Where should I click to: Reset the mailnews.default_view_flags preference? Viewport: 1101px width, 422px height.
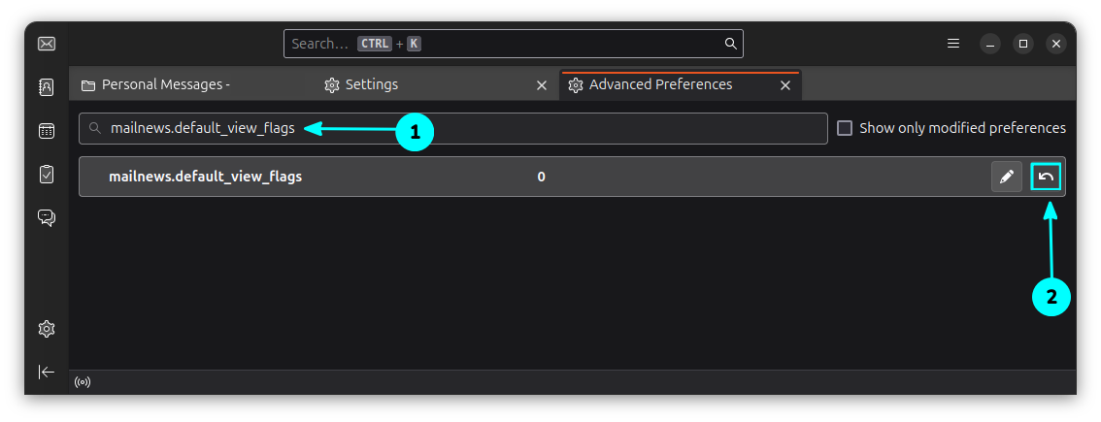(x=1046, y=177)
